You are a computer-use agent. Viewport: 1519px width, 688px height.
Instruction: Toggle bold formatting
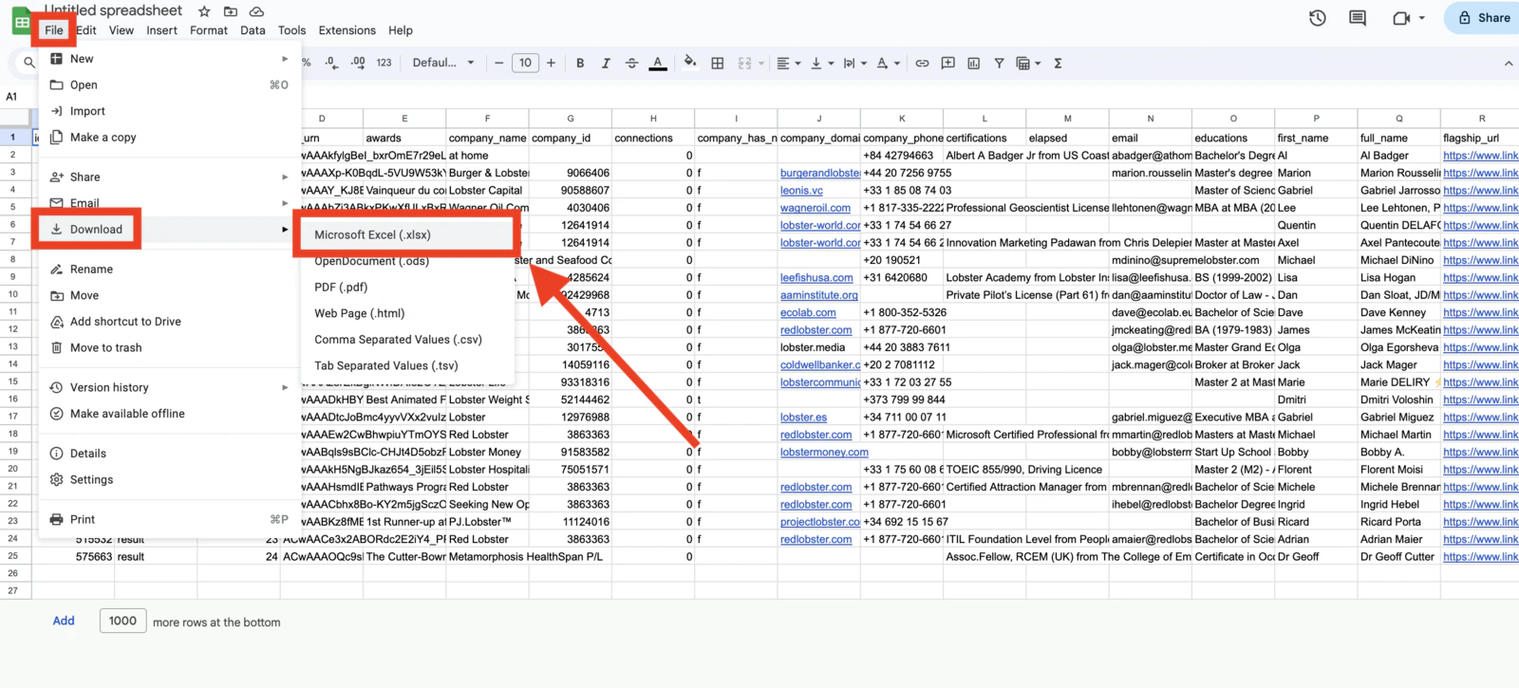click(x=580, y=63)
